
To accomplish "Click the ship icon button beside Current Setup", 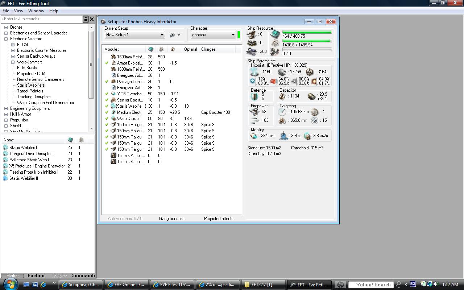I will click(172, 35).
